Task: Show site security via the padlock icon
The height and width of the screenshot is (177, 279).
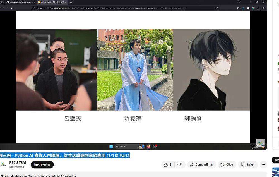Action: click(x=37, y=8)
